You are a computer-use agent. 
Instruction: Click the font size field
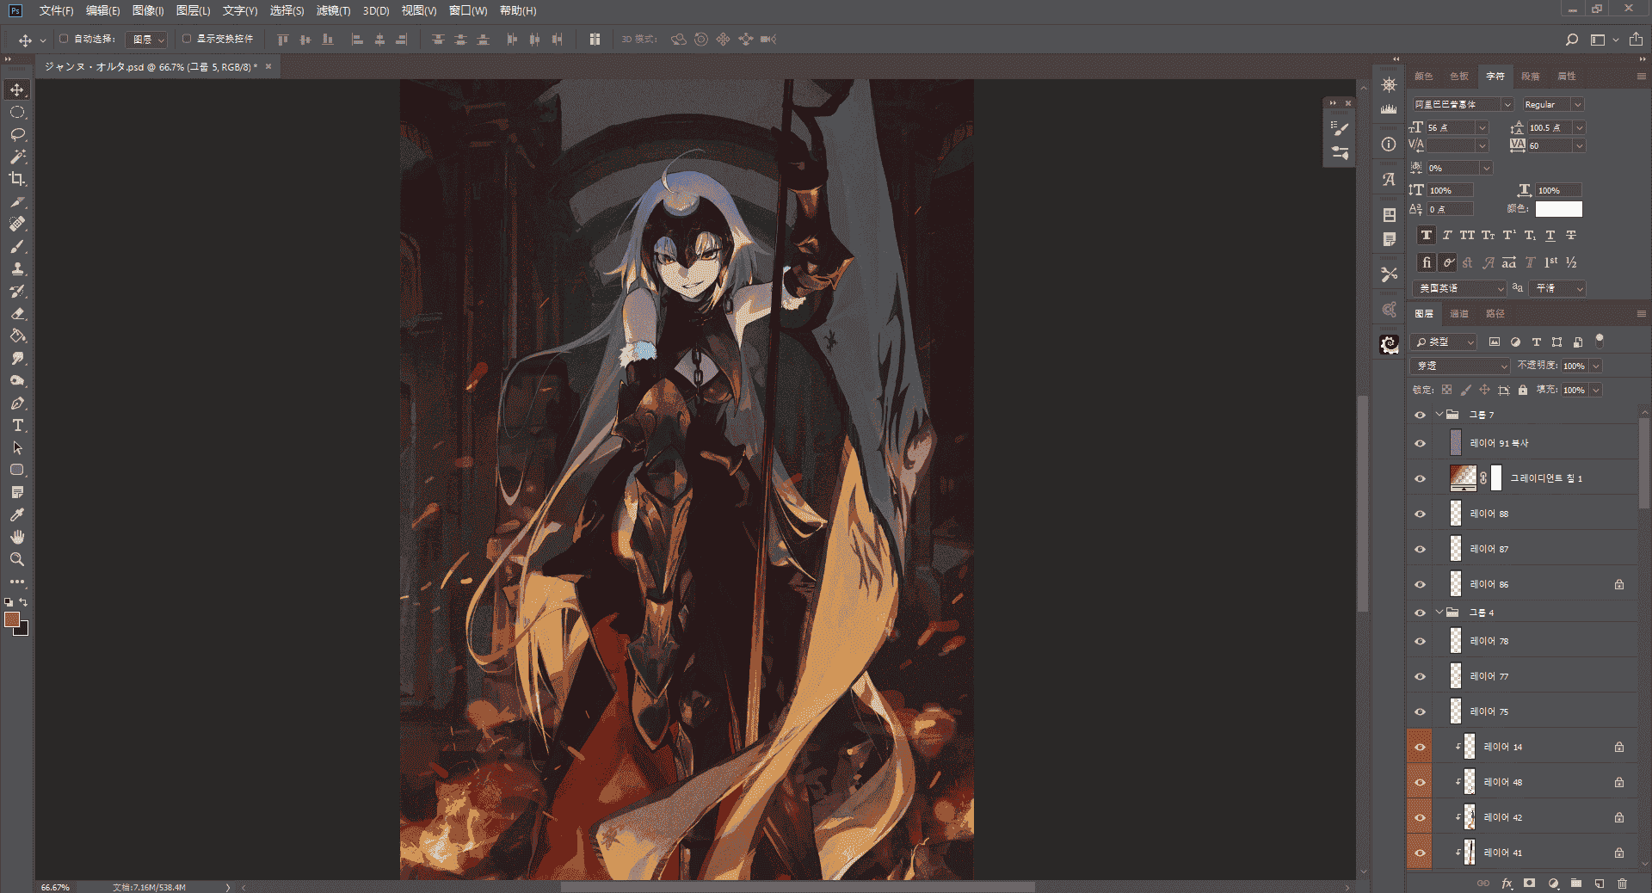[1451, 127]
